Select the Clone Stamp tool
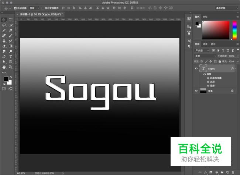This screenshot has height=175, width=240. (4, 41)
